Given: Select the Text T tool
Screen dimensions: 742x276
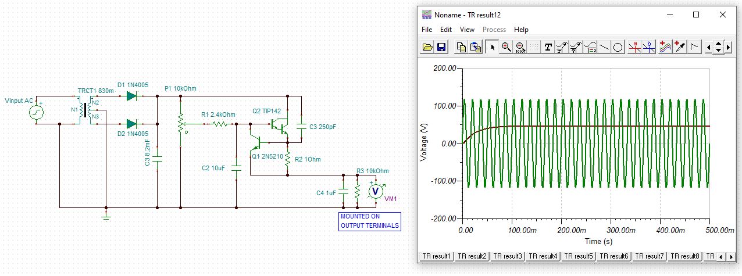Looking at the screenshot, I should pyautogui.click(x=548, y=48).
